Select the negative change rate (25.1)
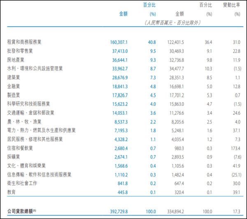This screenshot has height=219, width=247. 233,174
